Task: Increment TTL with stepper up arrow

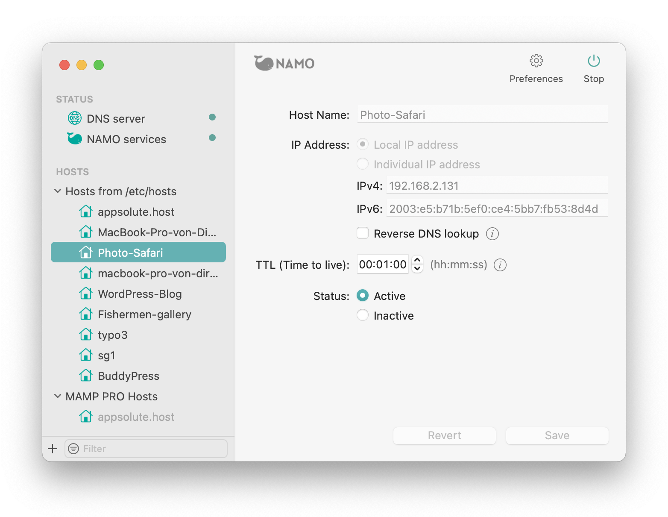Action: 417,260
